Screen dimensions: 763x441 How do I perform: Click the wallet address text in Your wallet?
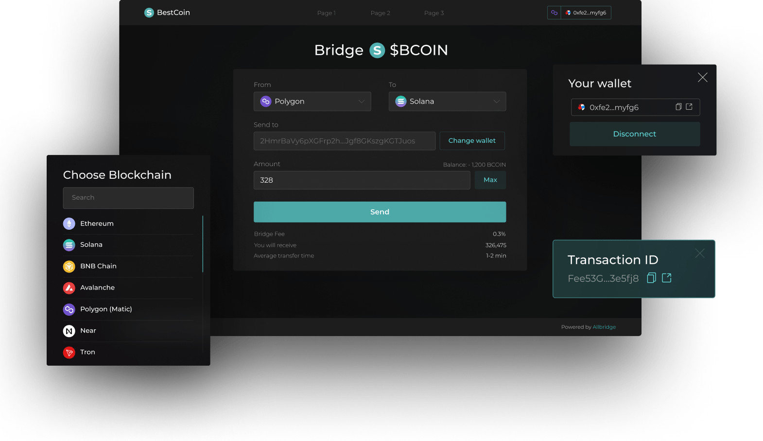(x=614, y=107)
